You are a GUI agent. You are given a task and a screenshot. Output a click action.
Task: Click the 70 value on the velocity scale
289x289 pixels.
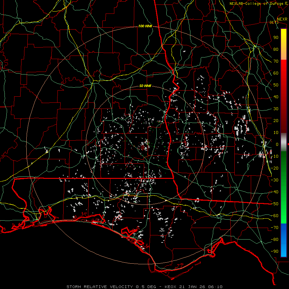point(276,61)
